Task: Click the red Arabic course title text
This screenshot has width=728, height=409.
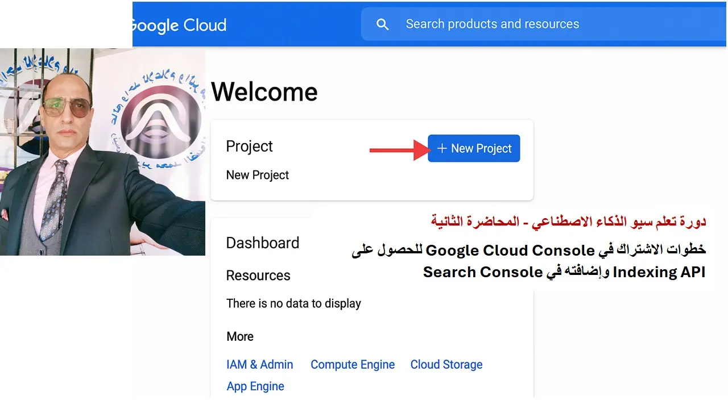Action: pyautogui.click(x=568, y=222)
